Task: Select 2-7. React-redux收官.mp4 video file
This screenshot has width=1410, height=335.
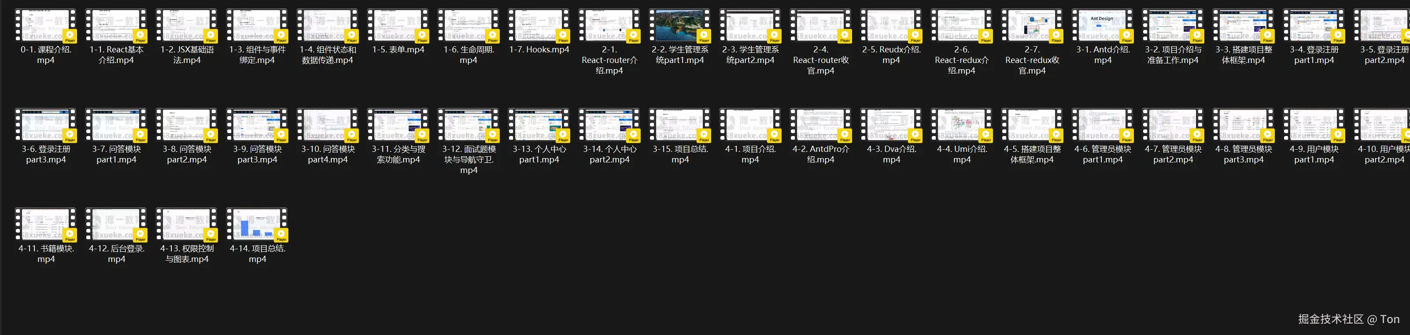Action: pyautogui.click(x=1032, y=26)
